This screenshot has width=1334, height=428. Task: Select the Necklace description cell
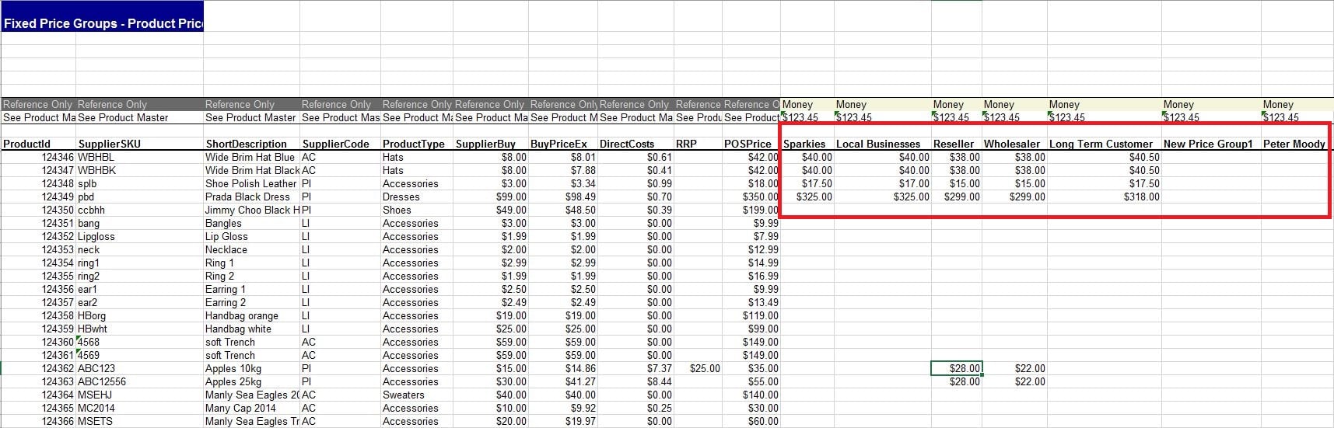251,249
